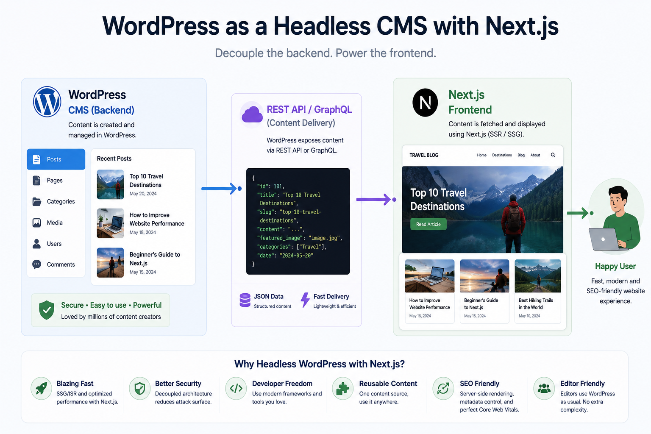The height and width of the screenshot is (434, 651).
Task: Open the Users menu item
Action: (x=56, y=244)
